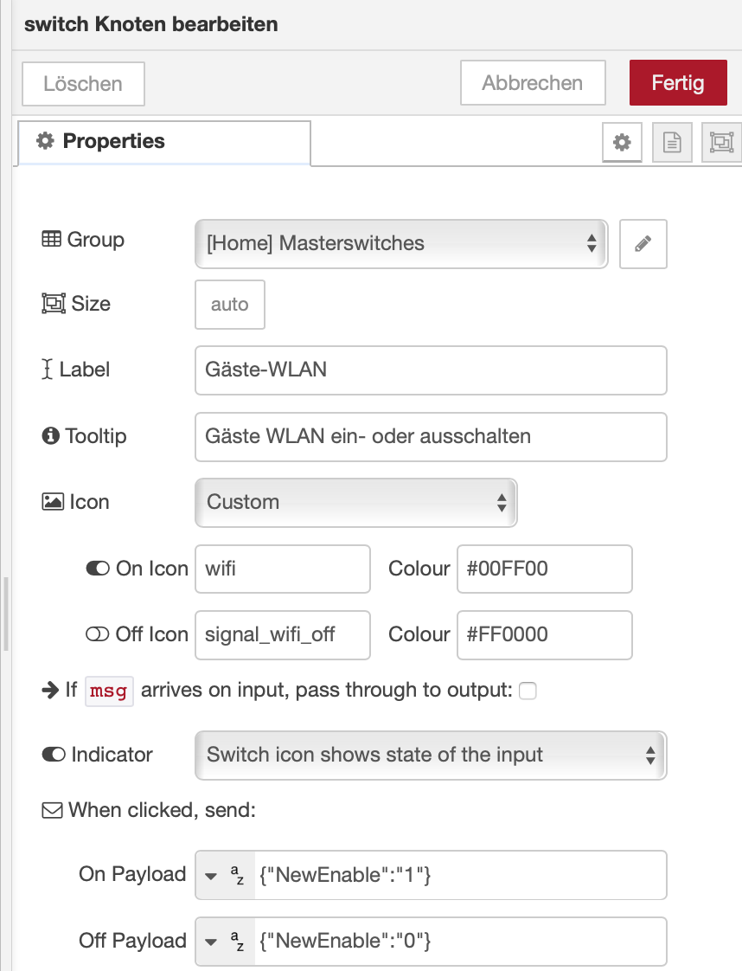Click the Fertig button

(678, 82)
